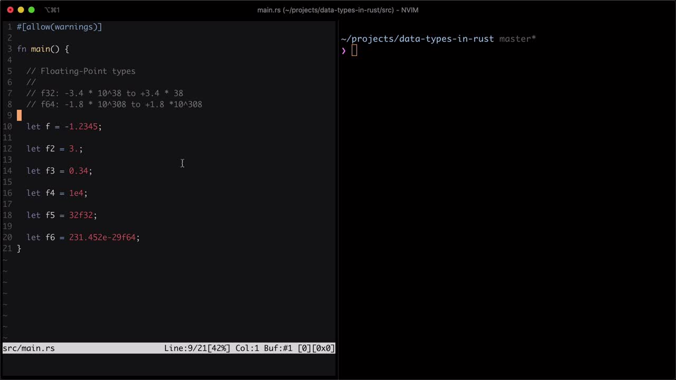Image resolution: width=676 pixels, height=380 pixels.
Task: Click the green maximize window button
Action: click(31, 10)
